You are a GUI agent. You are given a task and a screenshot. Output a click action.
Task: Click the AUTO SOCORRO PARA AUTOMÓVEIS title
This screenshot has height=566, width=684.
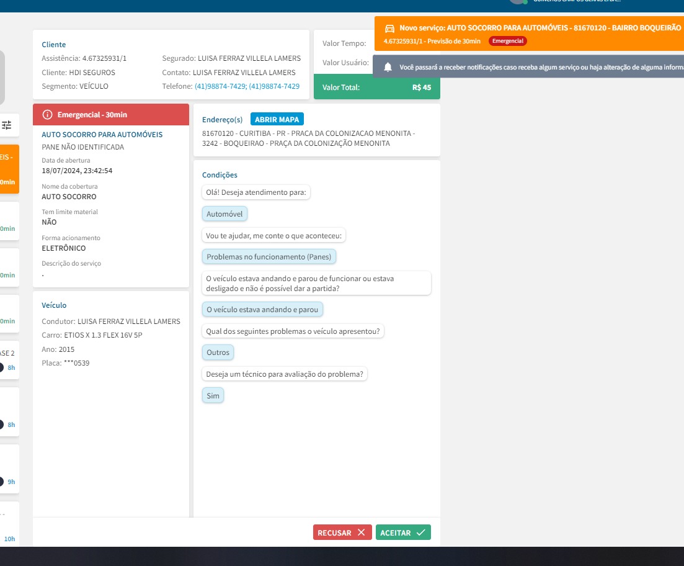(x=102, y=135)
